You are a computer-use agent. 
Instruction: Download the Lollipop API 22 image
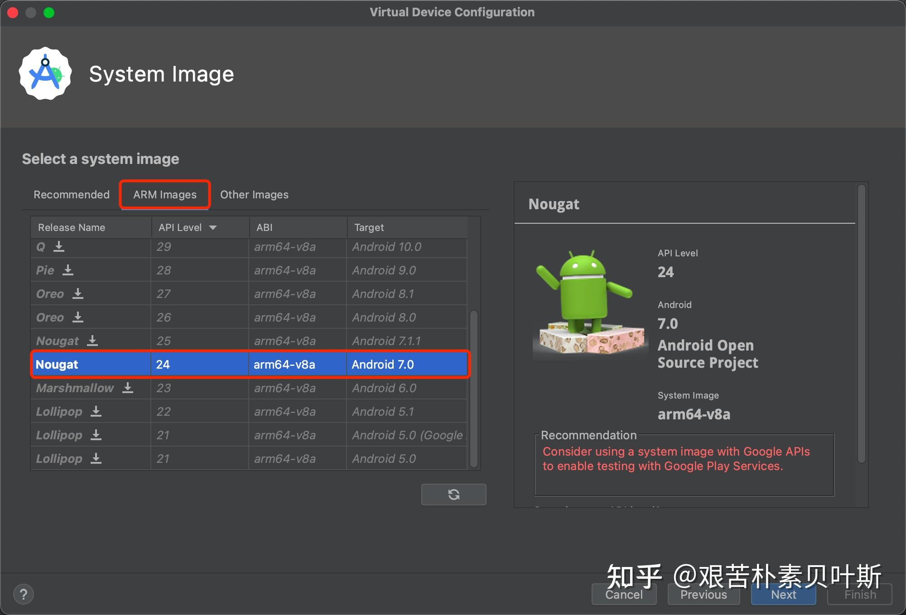[96, 412]
